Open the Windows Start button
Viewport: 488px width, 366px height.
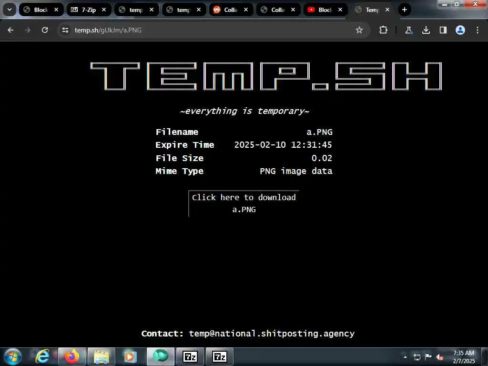(x=13, y=356)
